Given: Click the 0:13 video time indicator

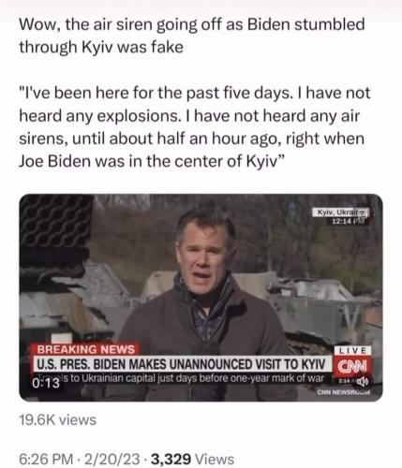Looking at the screenshot, I should [x=46, y=383].
